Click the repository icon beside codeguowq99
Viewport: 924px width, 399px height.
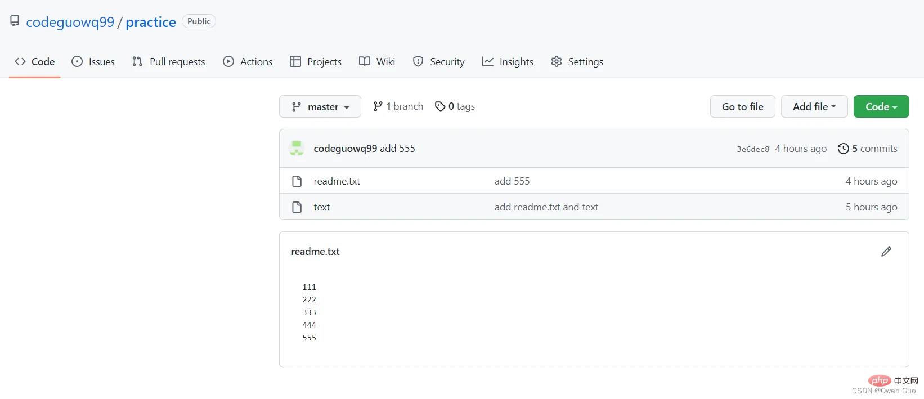(15, 21)
